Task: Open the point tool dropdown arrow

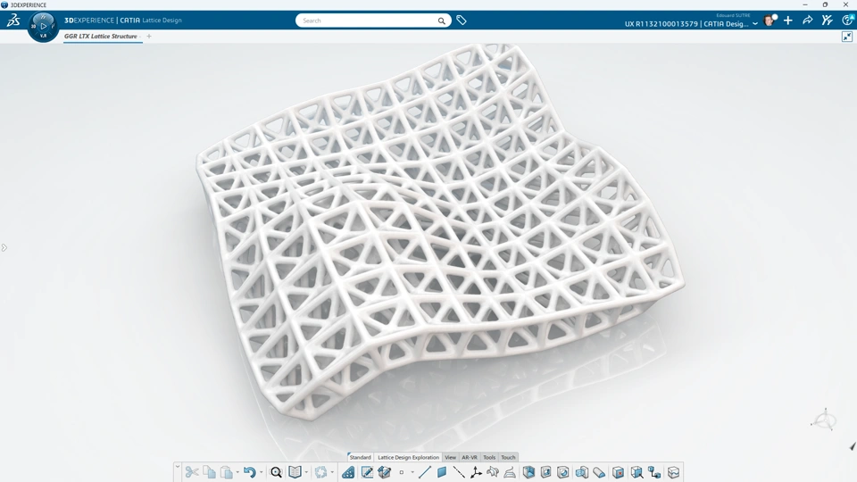Action: tap(412, 472)
